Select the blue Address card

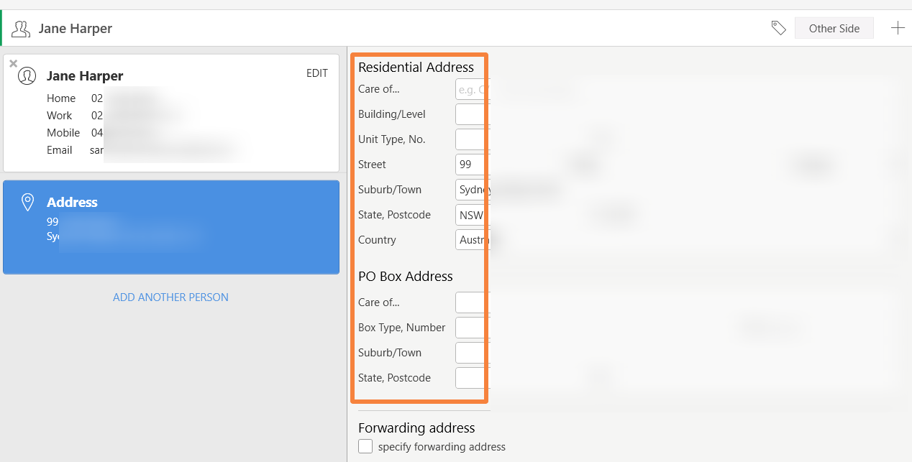171,227
